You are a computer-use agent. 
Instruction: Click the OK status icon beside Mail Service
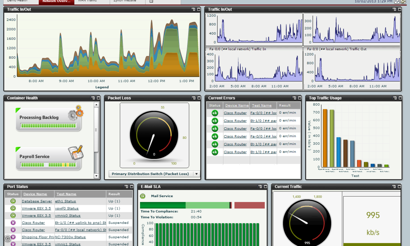pyautogui.click(x=143, y=196)
